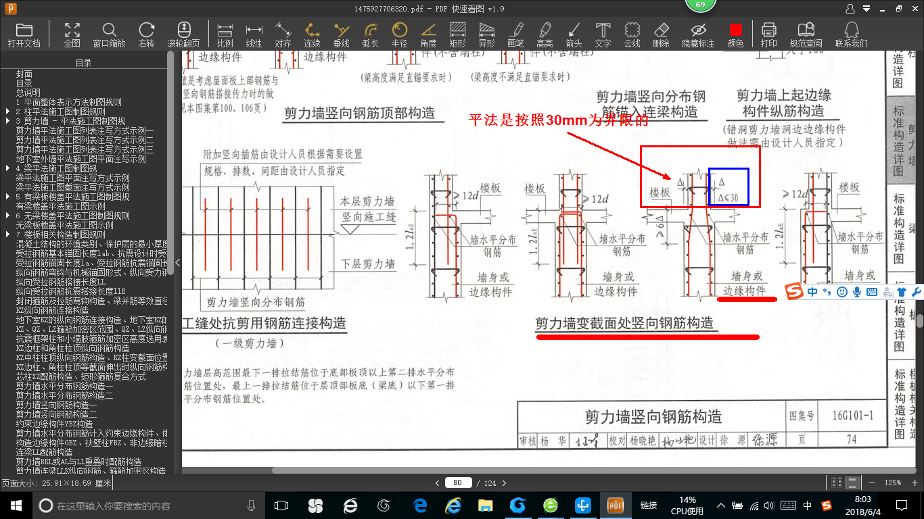Select the 删除 eraser tool
Viewport: 924px width, 519px height.
tap(661, 34)
